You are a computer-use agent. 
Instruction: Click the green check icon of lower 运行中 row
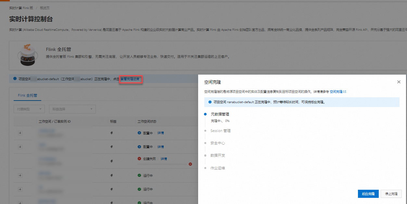point(139,189)
